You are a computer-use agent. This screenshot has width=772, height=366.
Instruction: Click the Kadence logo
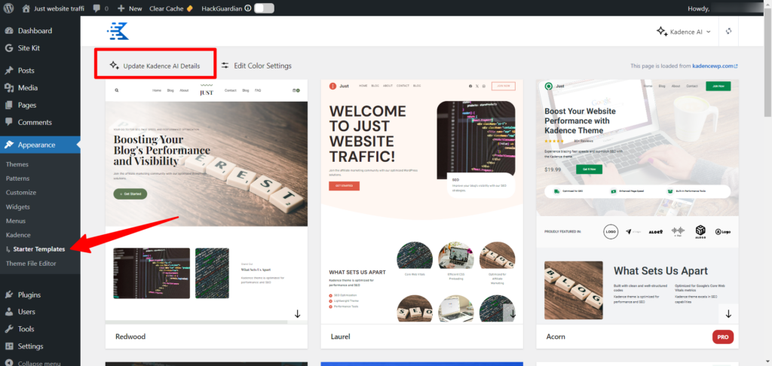click(118, 31)
